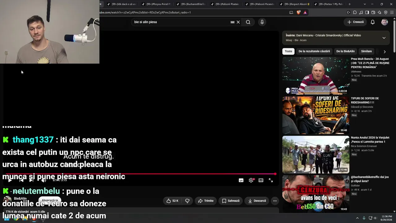Download video with Descarcă button

[257, 201]
